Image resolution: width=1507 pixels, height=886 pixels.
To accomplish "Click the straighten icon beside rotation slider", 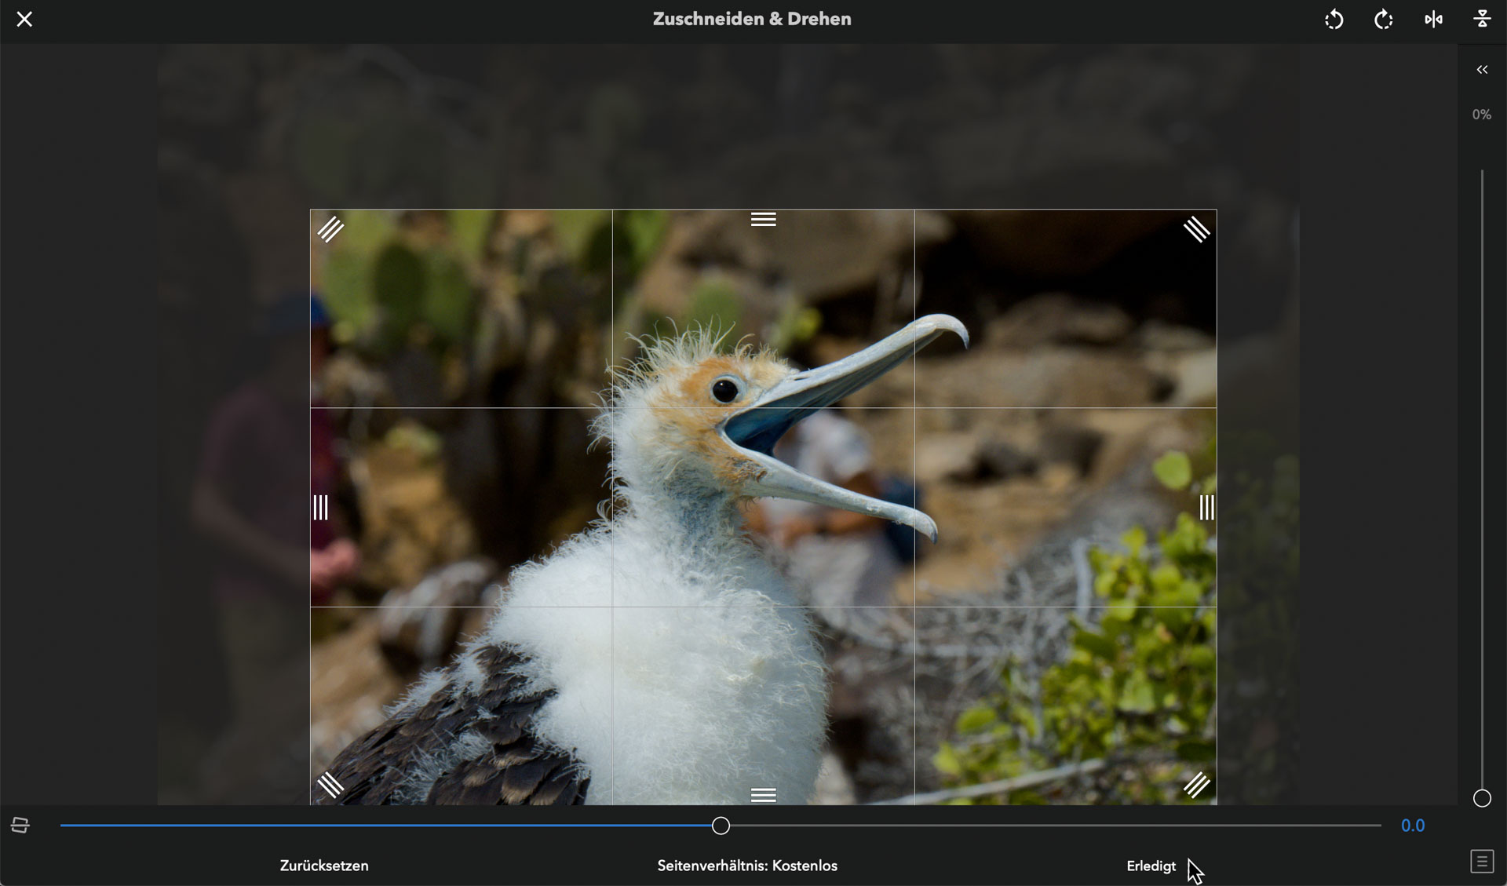I will coord(20,825).
